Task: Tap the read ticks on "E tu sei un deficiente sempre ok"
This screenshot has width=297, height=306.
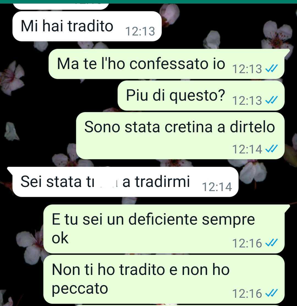Action: pyautogui.click(x=271, y=243)
